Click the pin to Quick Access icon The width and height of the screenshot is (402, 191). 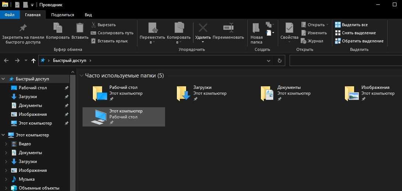23,28
